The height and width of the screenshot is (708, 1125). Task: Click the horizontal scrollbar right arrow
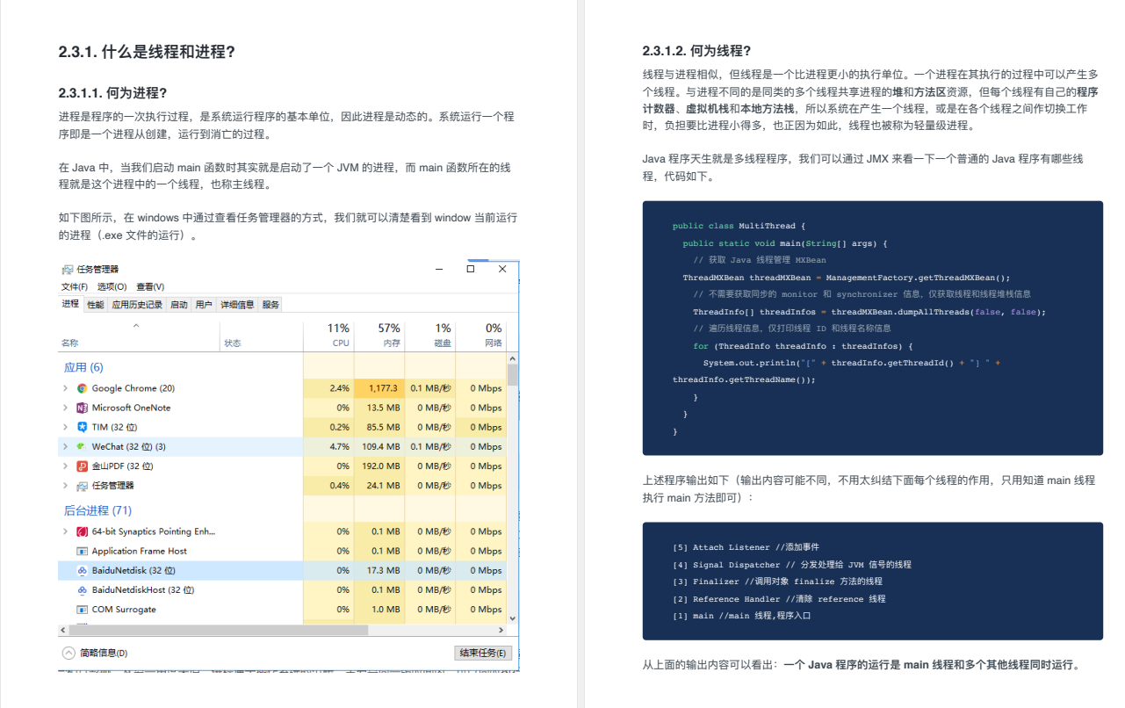pos(501,630)
